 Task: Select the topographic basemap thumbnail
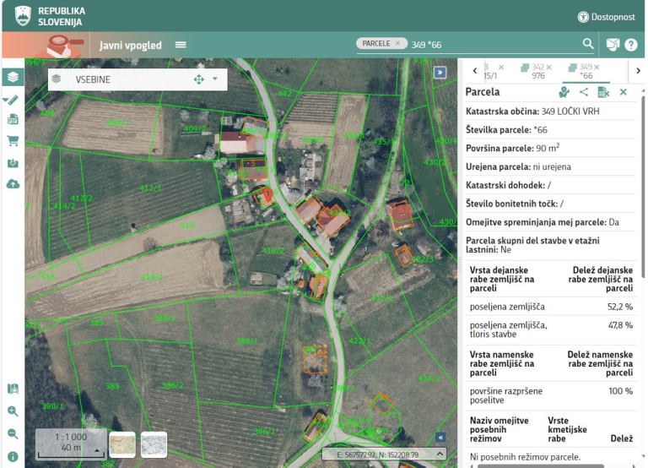coord(122,444)
